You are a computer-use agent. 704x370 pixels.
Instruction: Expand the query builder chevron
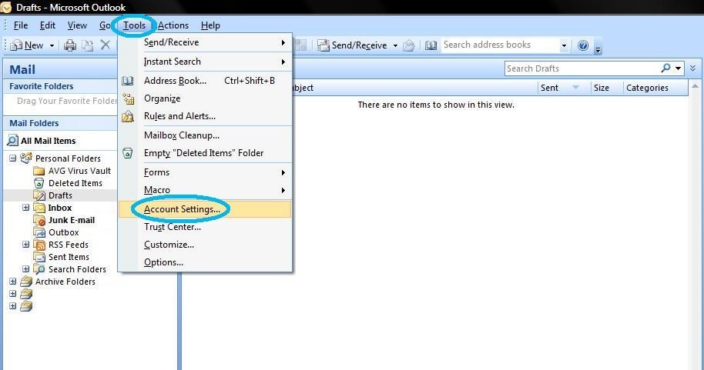point(692,68)
